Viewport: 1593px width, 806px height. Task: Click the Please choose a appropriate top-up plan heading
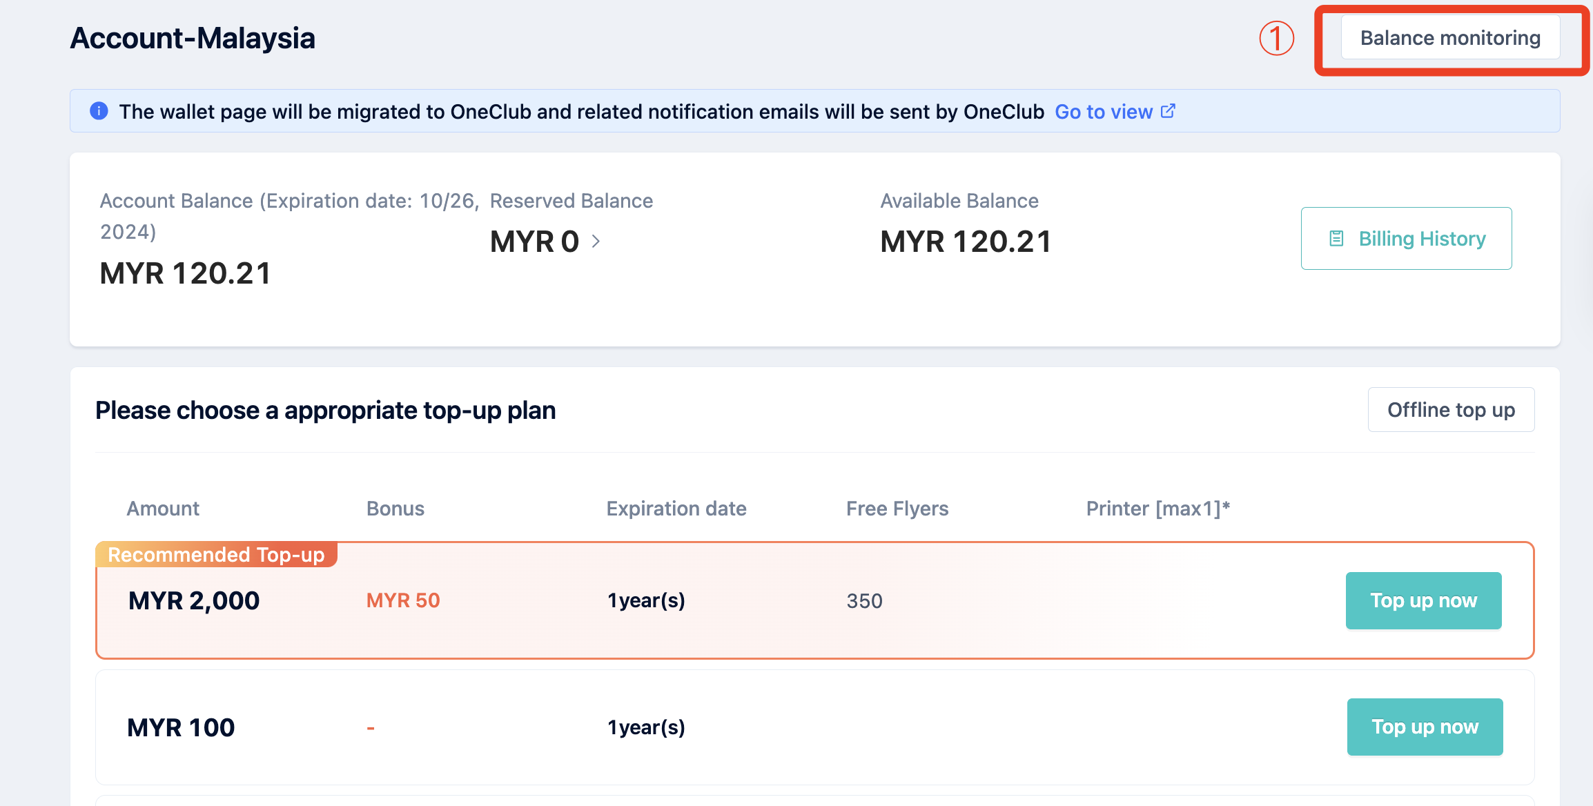[326, 411]
